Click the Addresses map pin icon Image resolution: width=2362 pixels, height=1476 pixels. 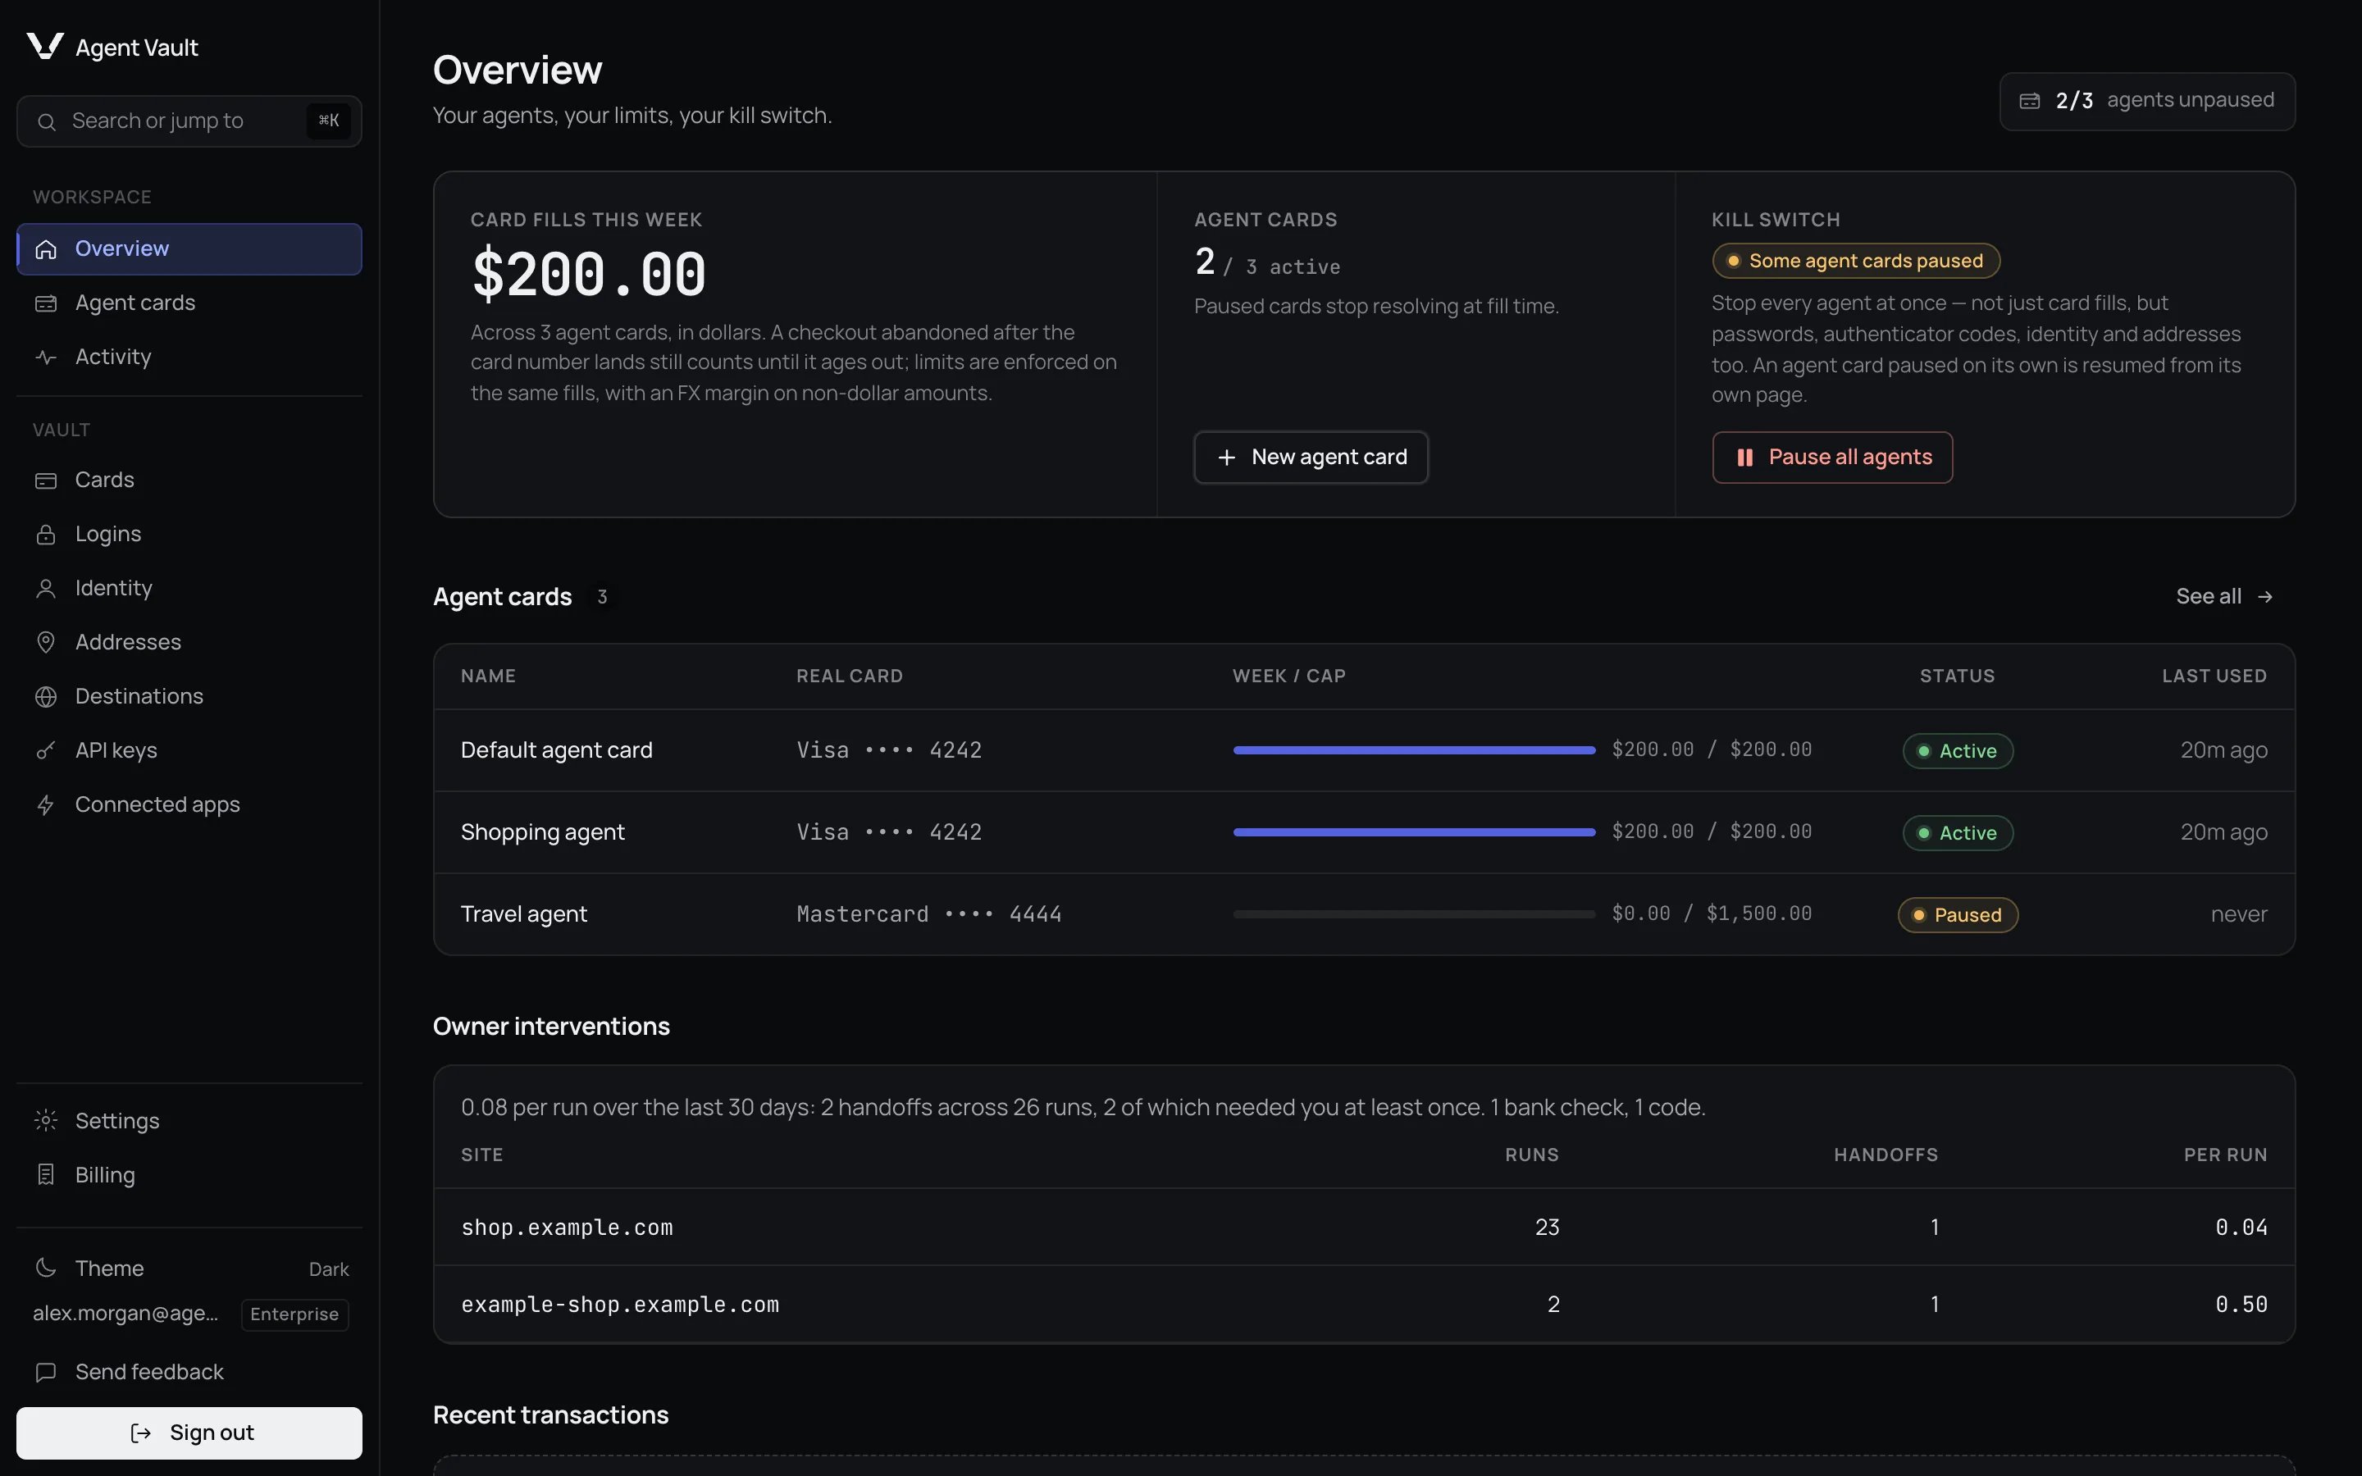(46, 642)
